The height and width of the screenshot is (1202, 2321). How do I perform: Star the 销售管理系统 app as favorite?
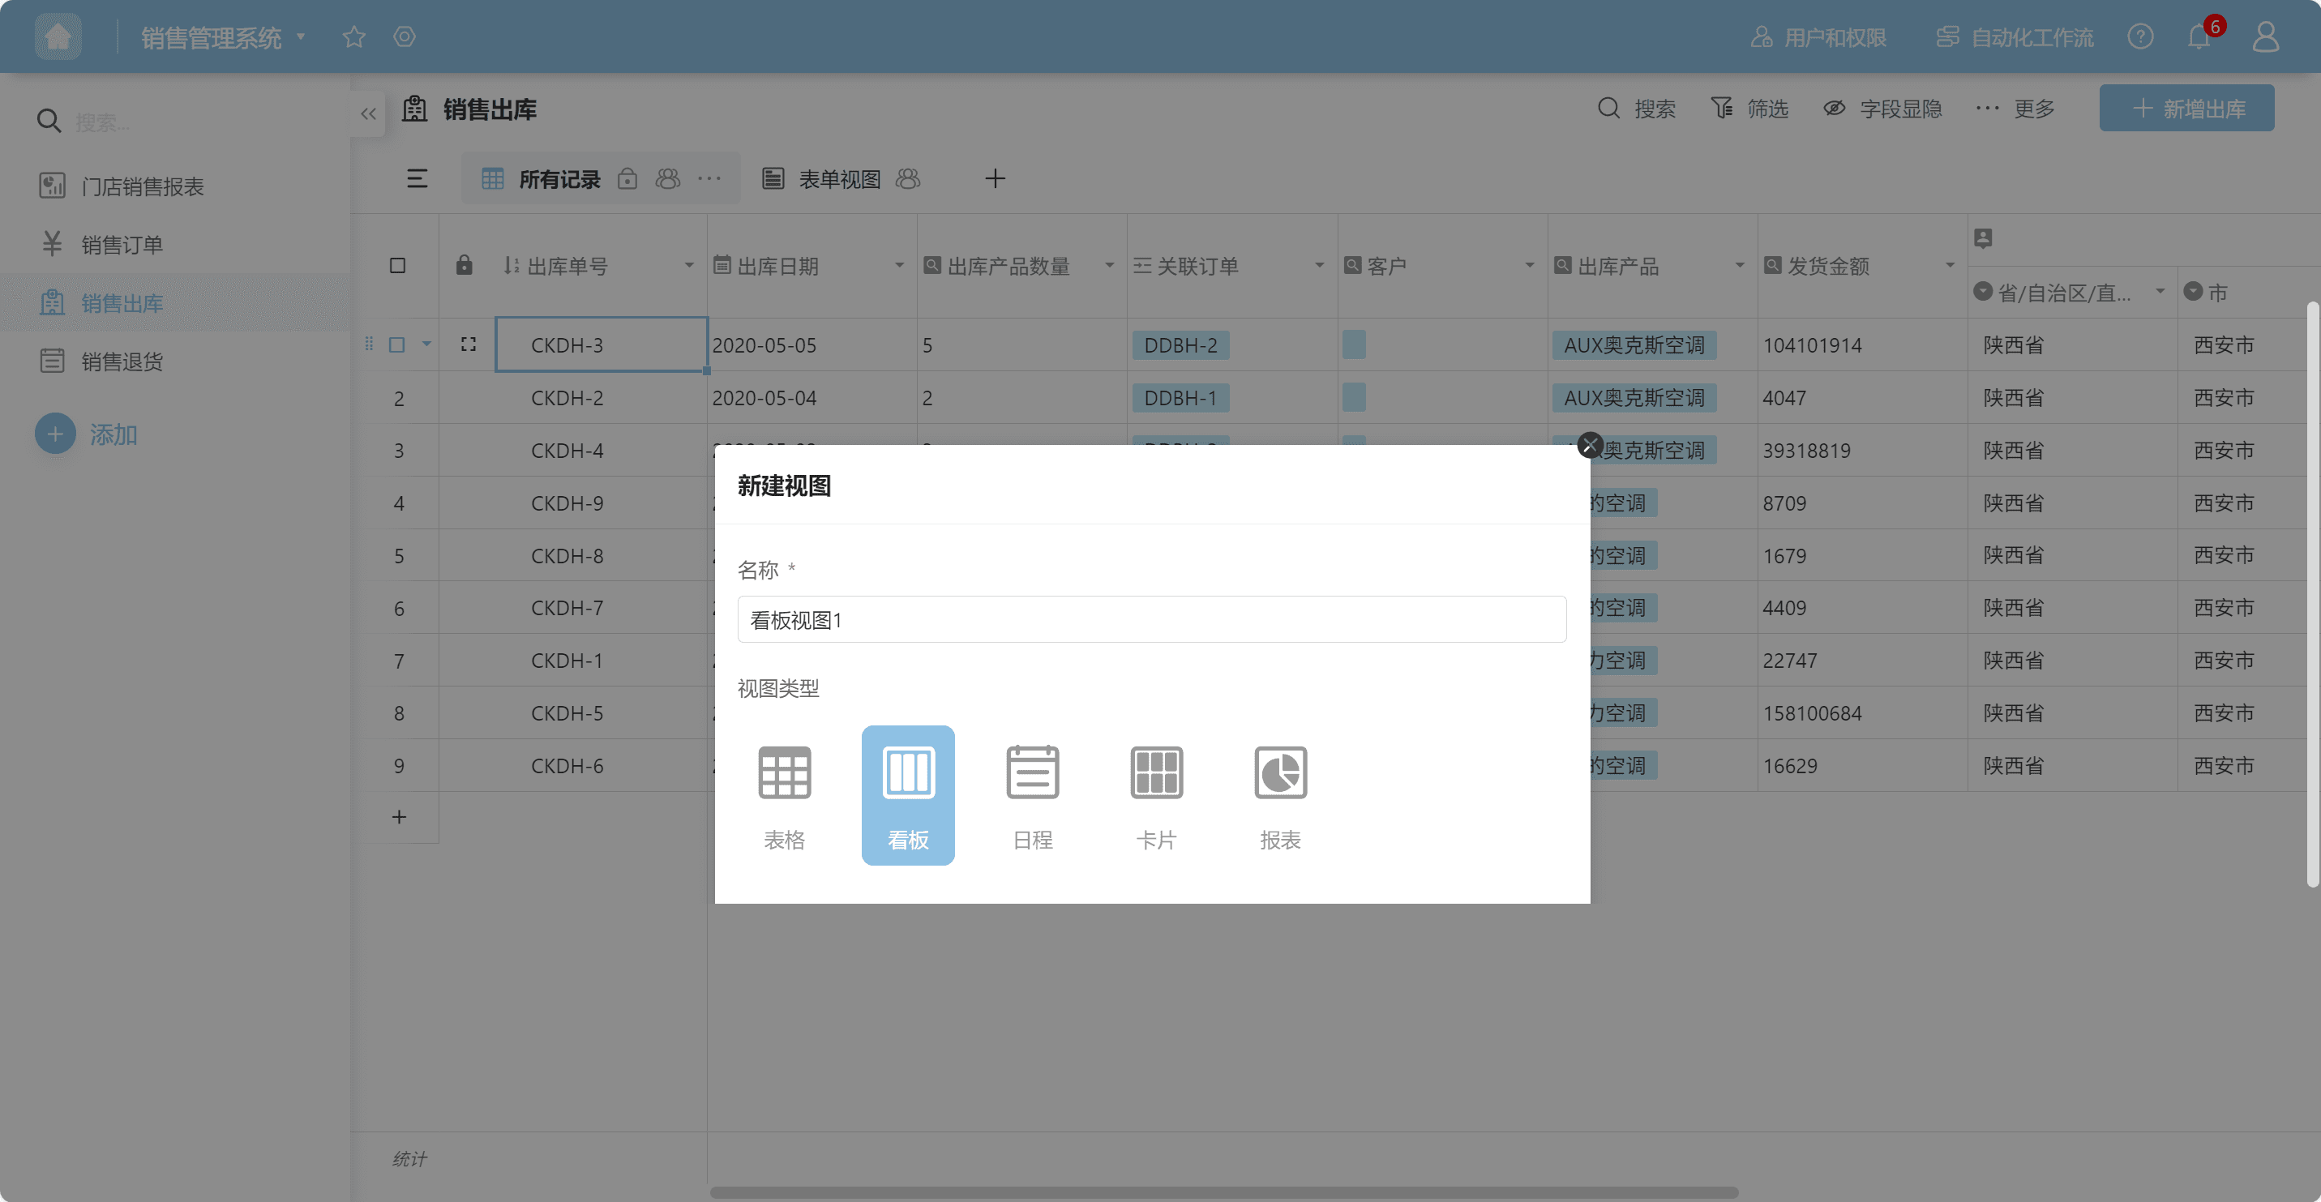point(354,37)
